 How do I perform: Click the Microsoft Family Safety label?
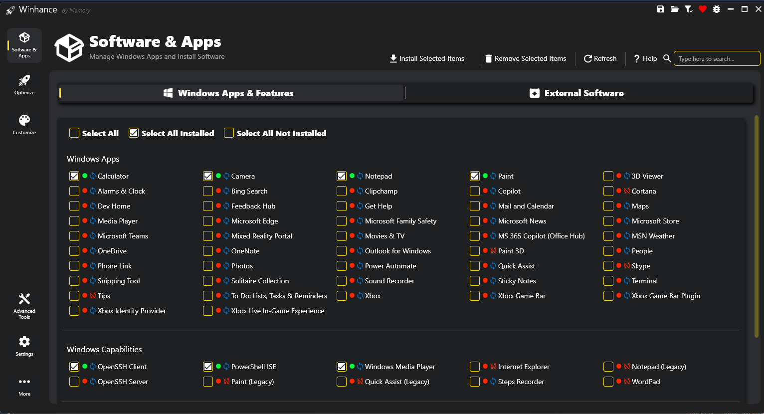pos(400,221)
